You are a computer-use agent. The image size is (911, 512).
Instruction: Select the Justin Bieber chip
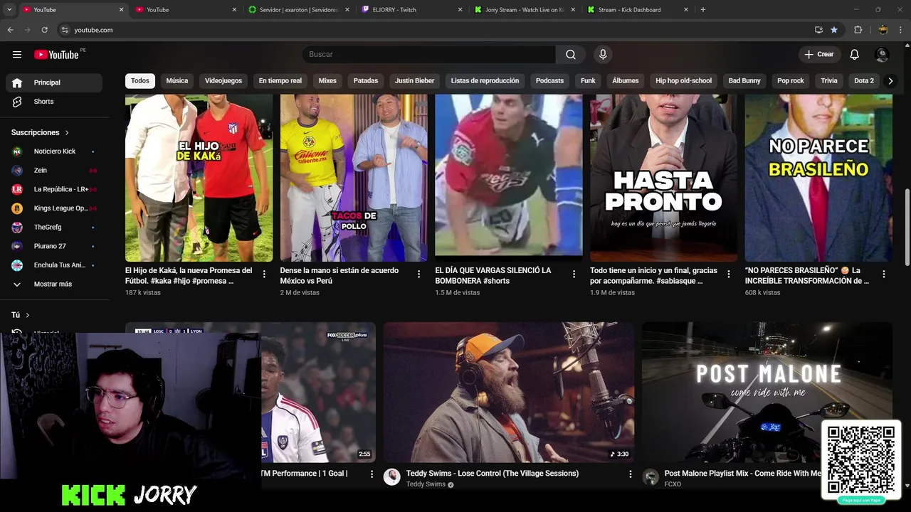[414, 80]
